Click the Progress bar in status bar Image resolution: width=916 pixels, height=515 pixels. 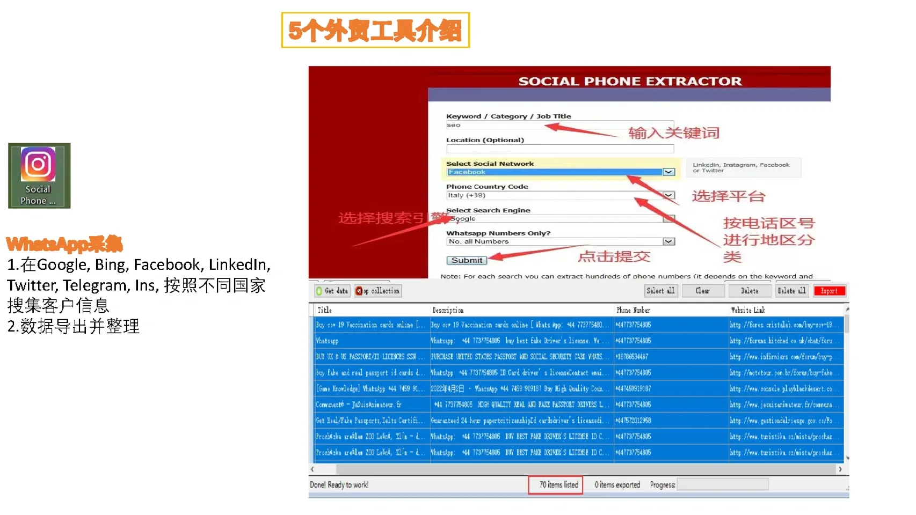[723, 485]
